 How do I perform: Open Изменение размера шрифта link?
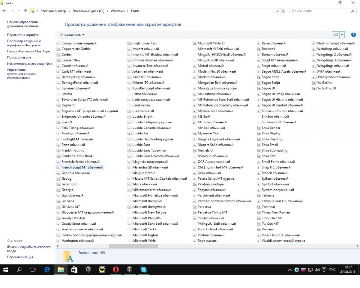[x=30, y=64]
